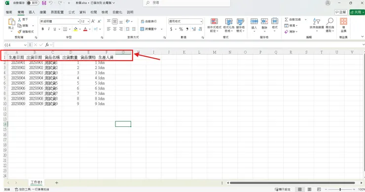Click the Copy (複製) icon

20,26
